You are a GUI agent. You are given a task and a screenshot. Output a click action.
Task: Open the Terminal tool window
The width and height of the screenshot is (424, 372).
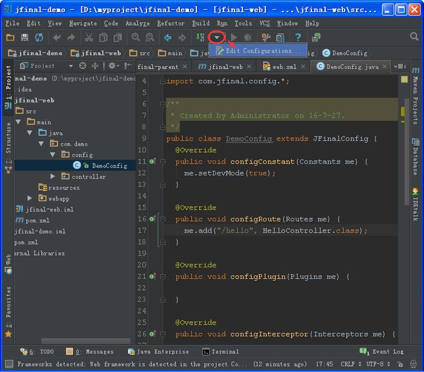tap(220, 351)
